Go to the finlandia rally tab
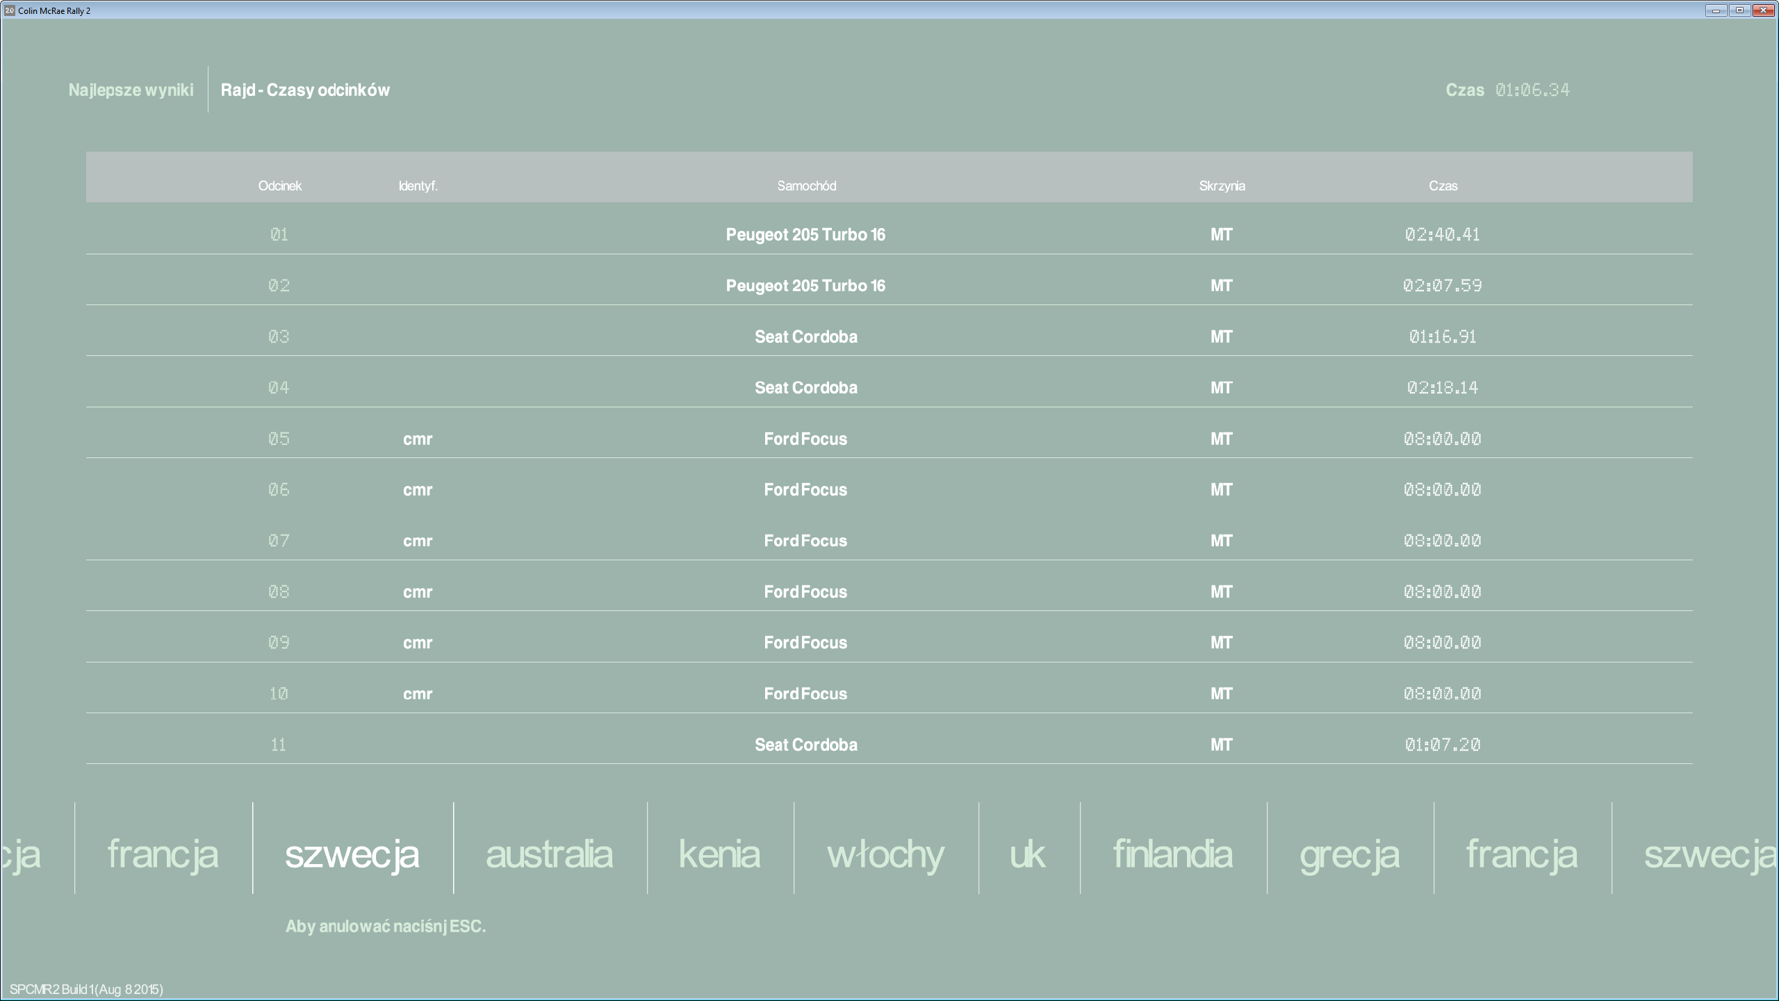Image resolution: width=1779 pixels, height=1001 pixels. [1172, 854]
